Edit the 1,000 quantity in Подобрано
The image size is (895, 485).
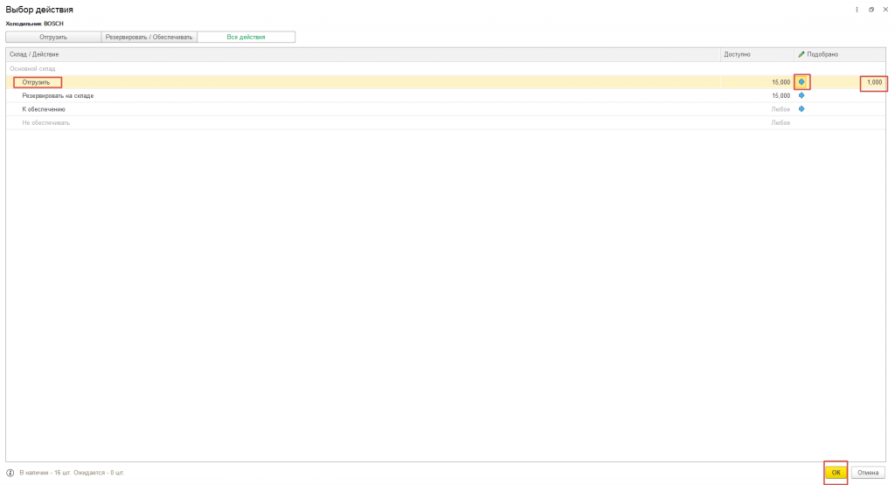(x=874, y=82)
